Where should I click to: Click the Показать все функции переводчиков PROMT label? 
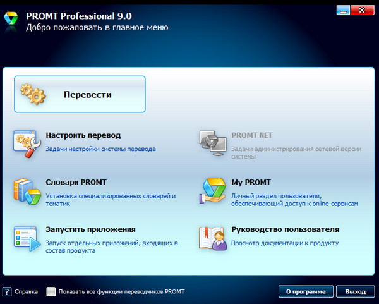point(121,291)
